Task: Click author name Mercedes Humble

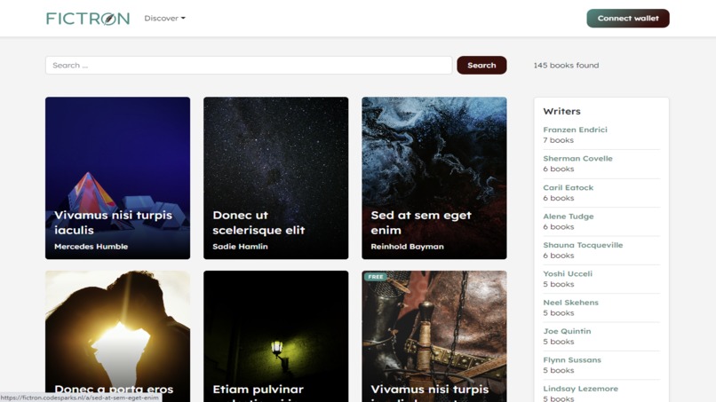Action: 91,247
